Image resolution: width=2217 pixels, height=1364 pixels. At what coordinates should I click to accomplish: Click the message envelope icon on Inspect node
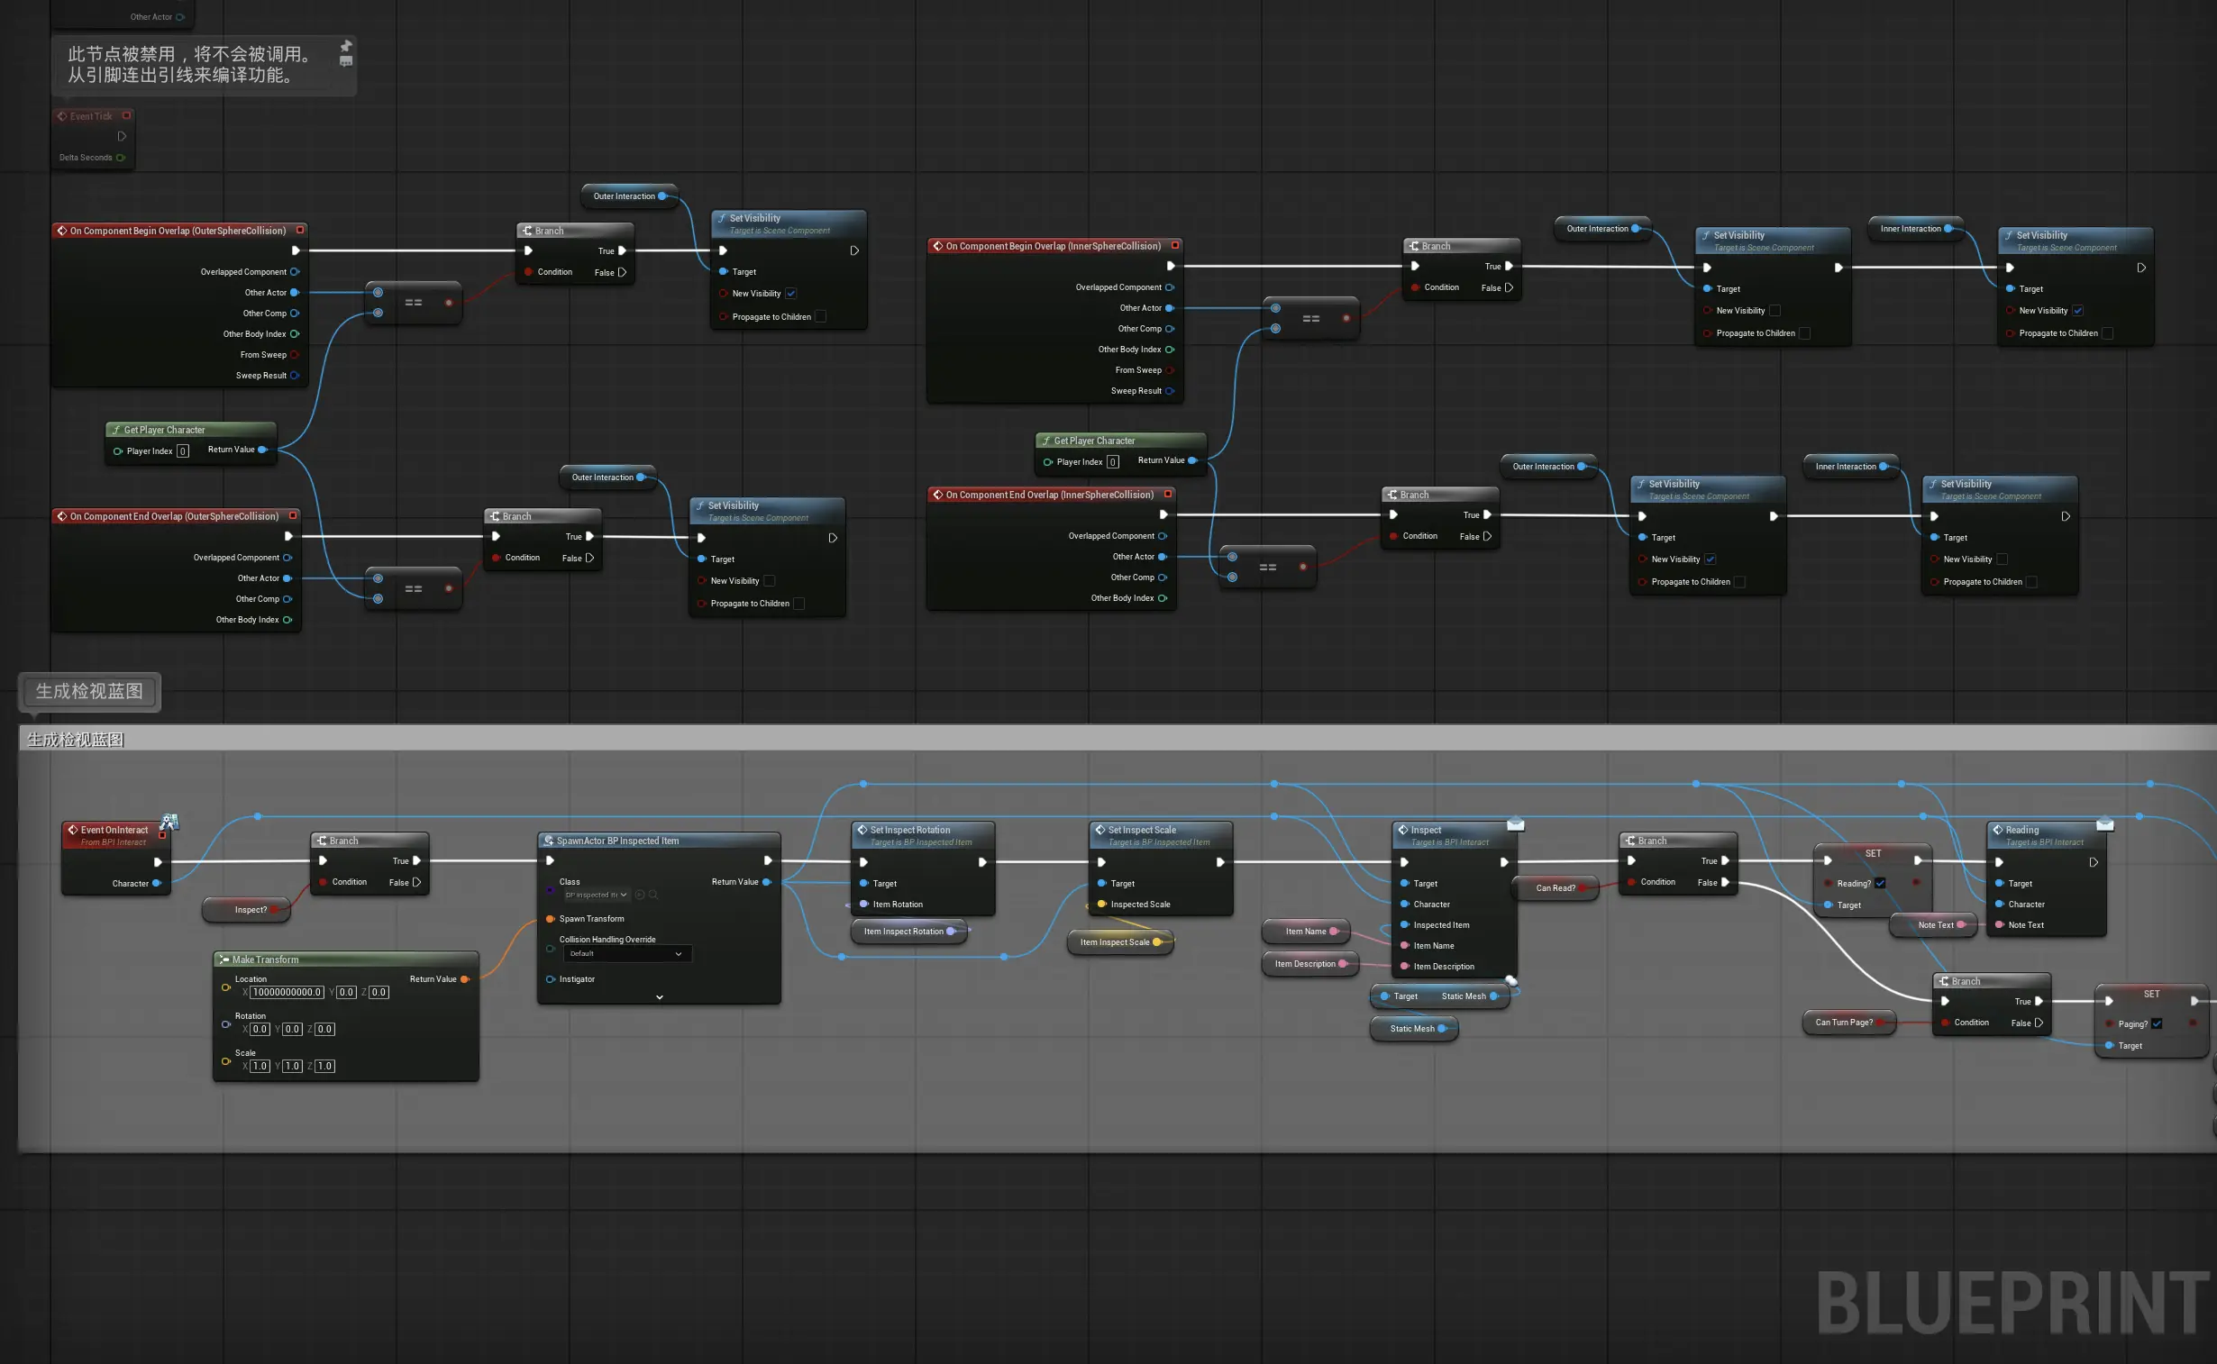click(x=1516, y=823)
